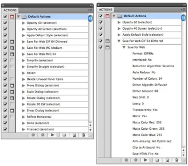This screenshot has height=166, width=188.
Task: Toggle dialog icon for Shear Dialog (selection)
Action: click(12, 111)
